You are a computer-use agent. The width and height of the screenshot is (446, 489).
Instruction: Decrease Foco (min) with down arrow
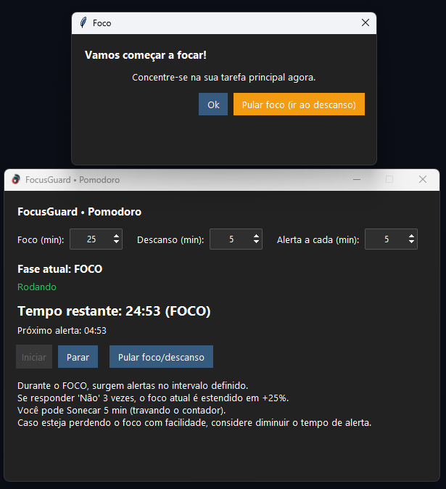116,242
